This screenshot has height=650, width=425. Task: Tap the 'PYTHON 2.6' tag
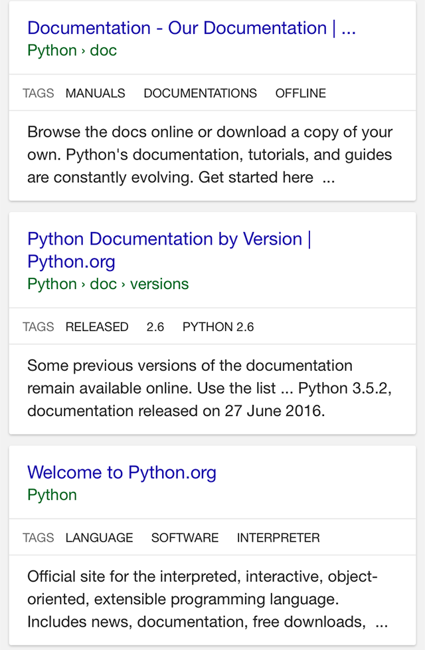pos(218,327)
